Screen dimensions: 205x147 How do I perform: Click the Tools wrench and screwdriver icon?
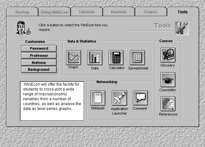tap(182, 28)
